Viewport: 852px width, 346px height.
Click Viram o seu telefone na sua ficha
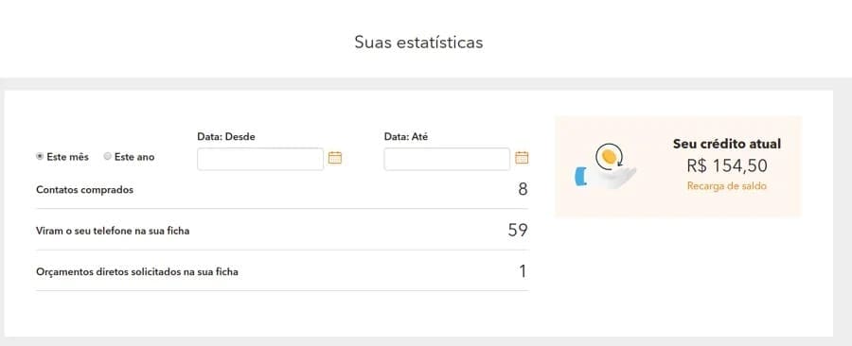(113, 231)
